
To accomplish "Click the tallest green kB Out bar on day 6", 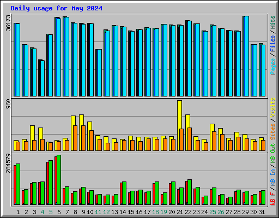I will point(59,180).
